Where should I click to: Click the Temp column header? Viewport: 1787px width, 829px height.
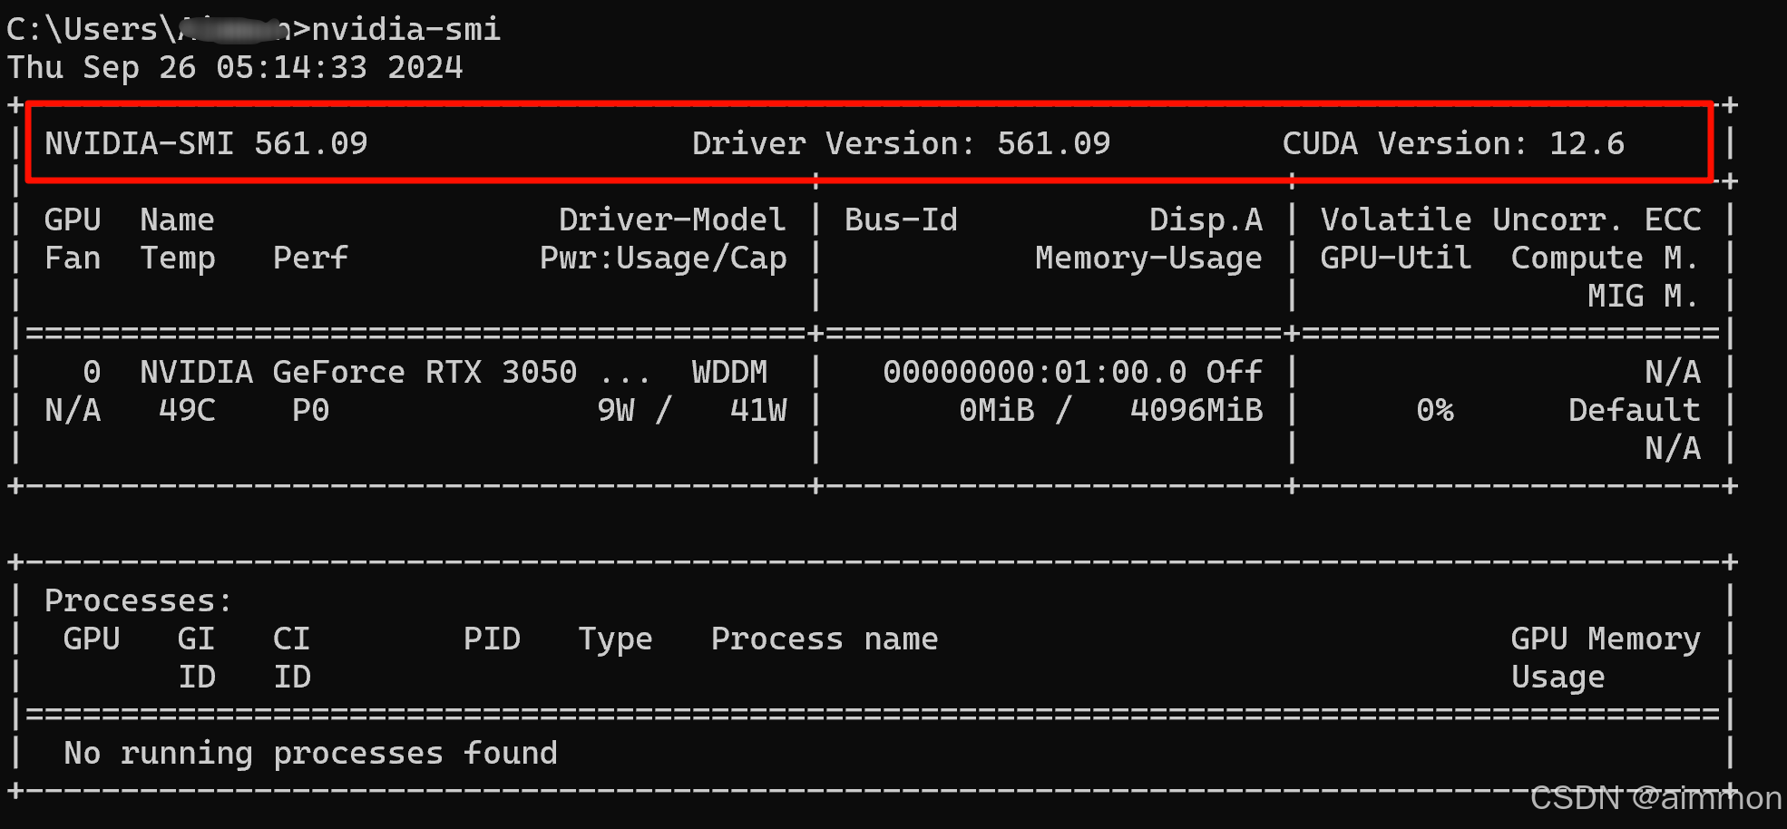tap(178, 258)
